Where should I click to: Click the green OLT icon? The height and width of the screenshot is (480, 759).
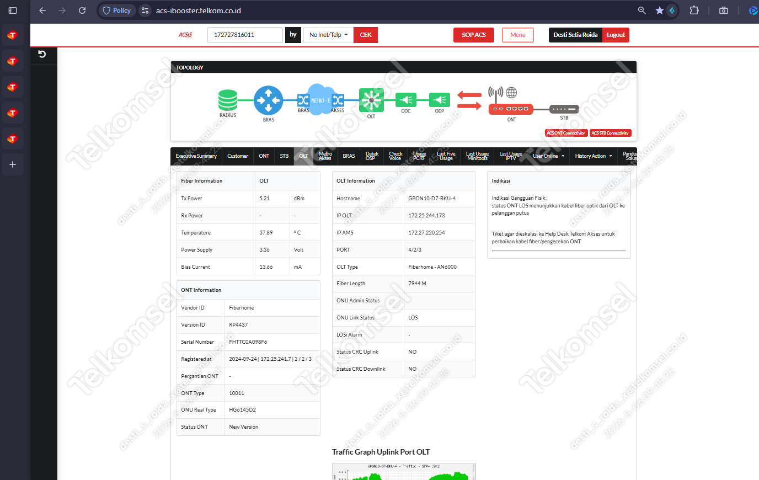point(371,100)
